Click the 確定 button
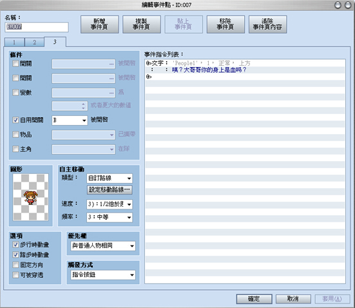Viewport: 355px width, 308px height. click(254, 299)
